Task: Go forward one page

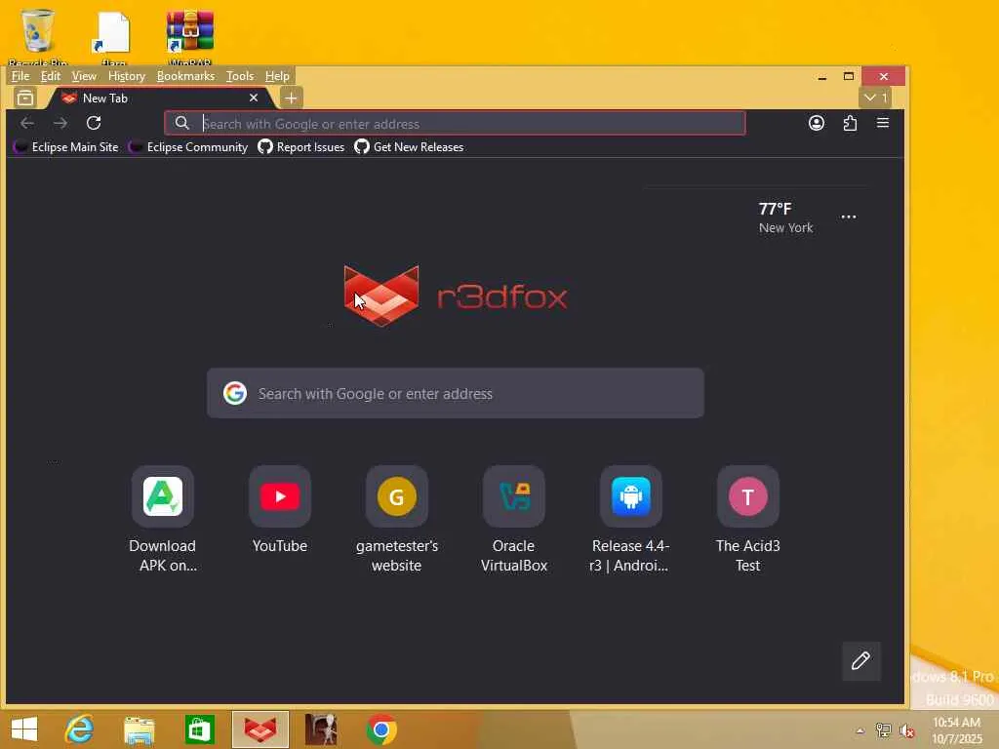Action: click(x=60, y=123)
